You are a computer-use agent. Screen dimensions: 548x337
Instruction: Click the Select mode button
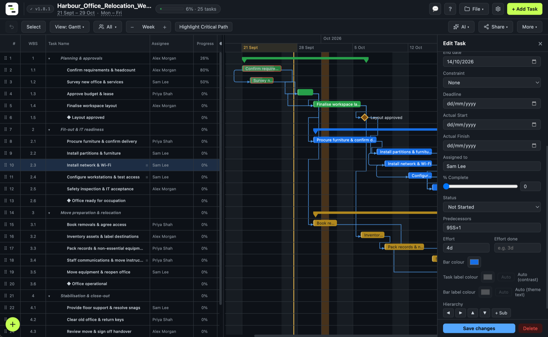pos(33,27)
